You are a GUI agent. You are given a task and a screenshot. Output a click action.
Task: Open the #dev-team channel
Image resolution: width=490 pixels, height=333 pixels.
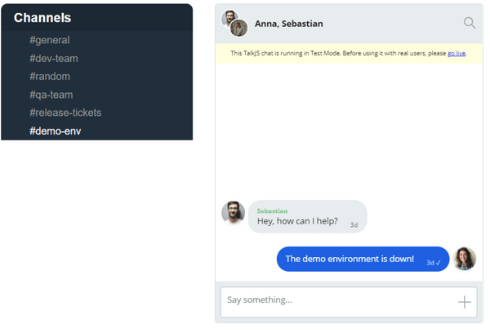(54, 59)
